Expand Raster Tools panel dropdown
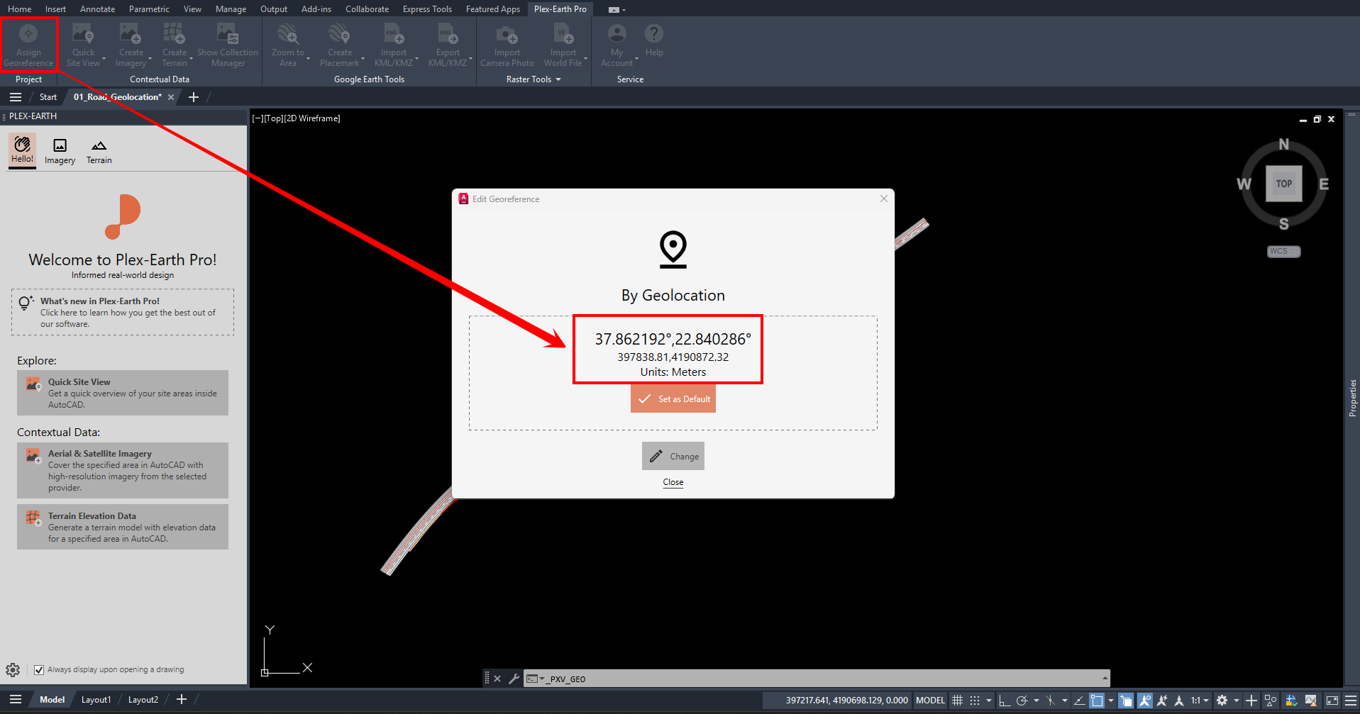Image resolution: width=1360 pixels, height=714 pixels. pos(558,79)
